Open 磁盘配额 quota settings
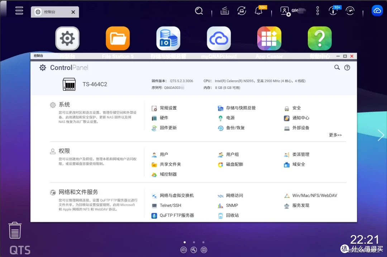Image resolution: width=387 pixels, height=257 pixels. [230, 164]
